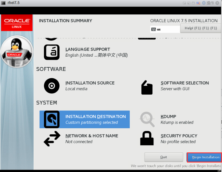Click the 'Server with GUI' text

175,89
